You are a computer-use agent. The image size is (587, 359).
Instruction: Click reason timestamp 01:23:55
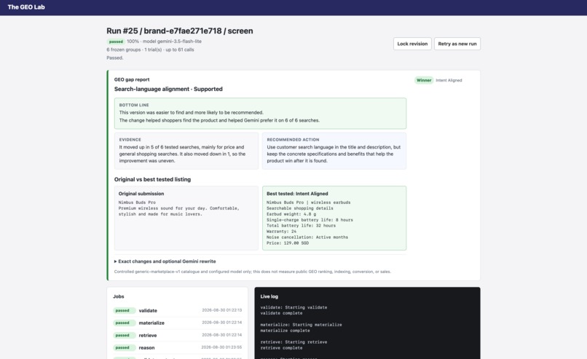click(x=221, y=347)
